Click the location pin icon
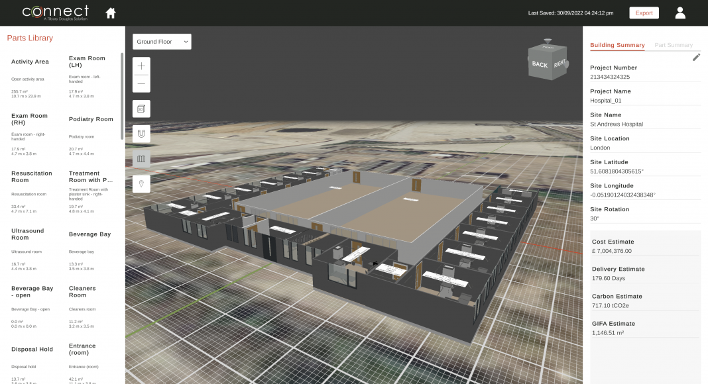The height and width of the screenshot is (384, 708). (141, 183)
